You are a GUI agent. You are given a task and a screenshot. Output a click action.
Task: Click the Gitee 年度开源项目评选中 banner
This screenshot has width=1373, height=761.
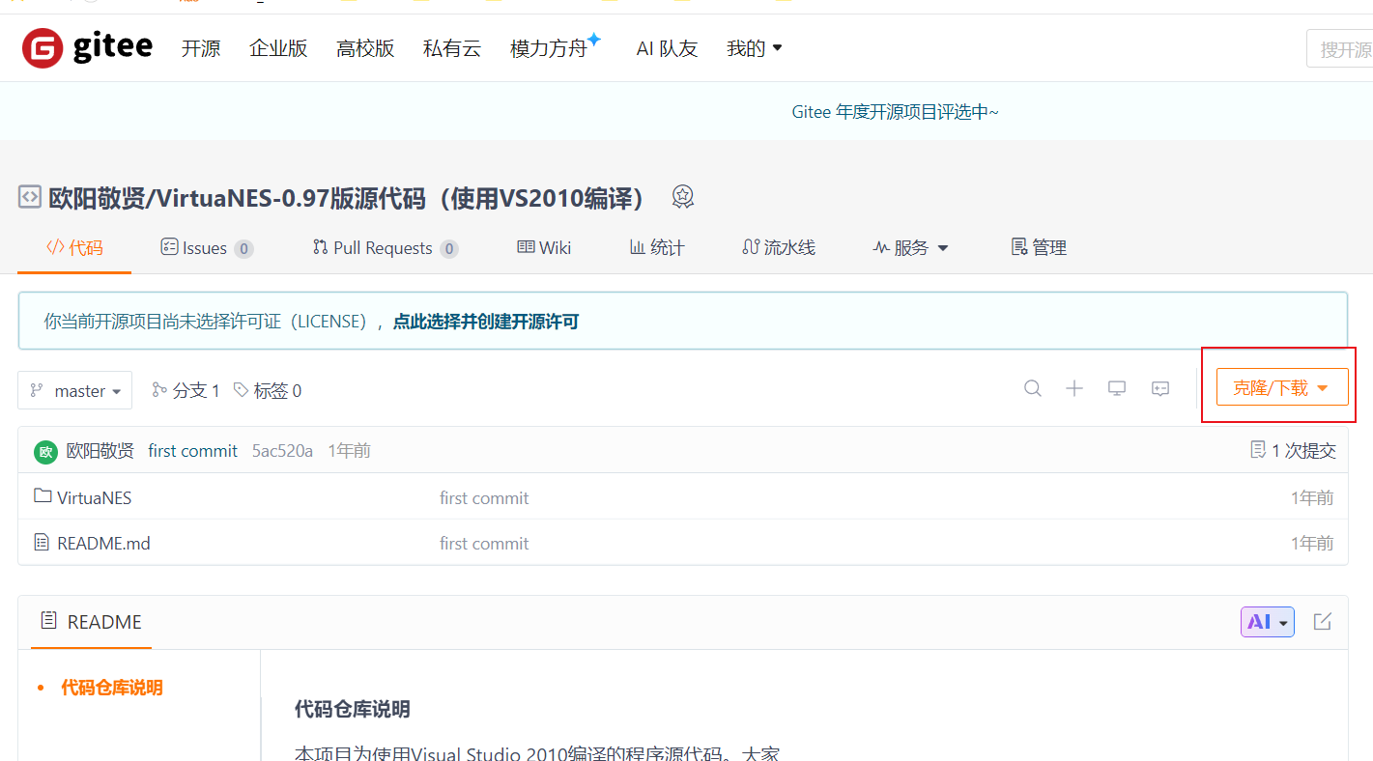(x=896, y=112)
